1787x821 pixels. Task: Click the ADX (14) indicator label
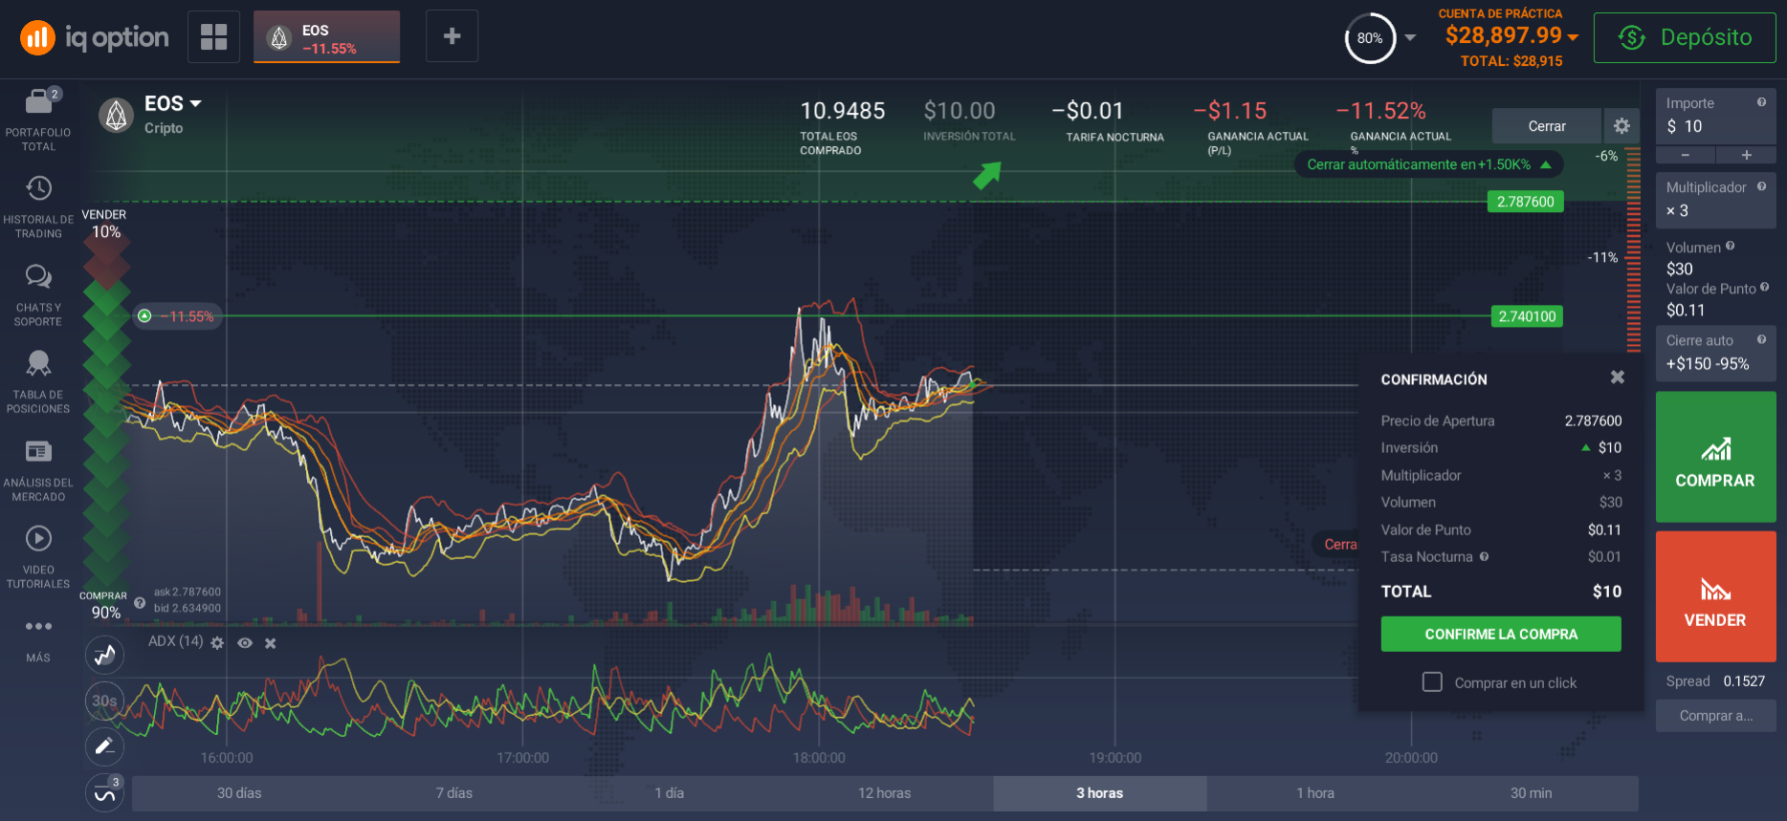175,641
